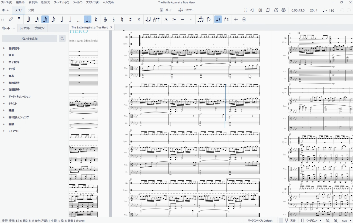Add tenuto articulation

tap(183, 19)
